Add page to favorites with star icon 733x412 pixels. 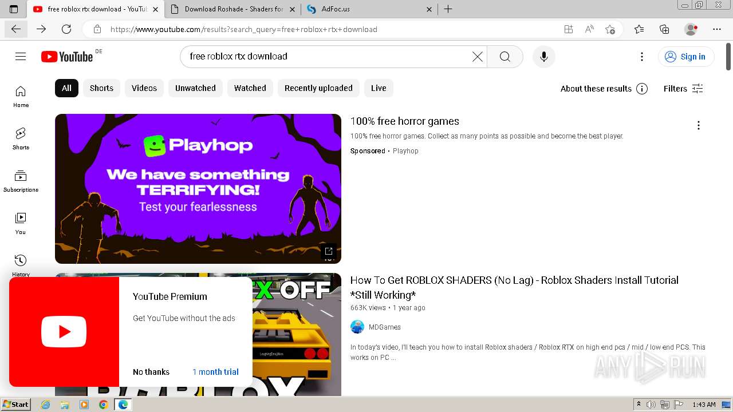click(x=610, y=29)
